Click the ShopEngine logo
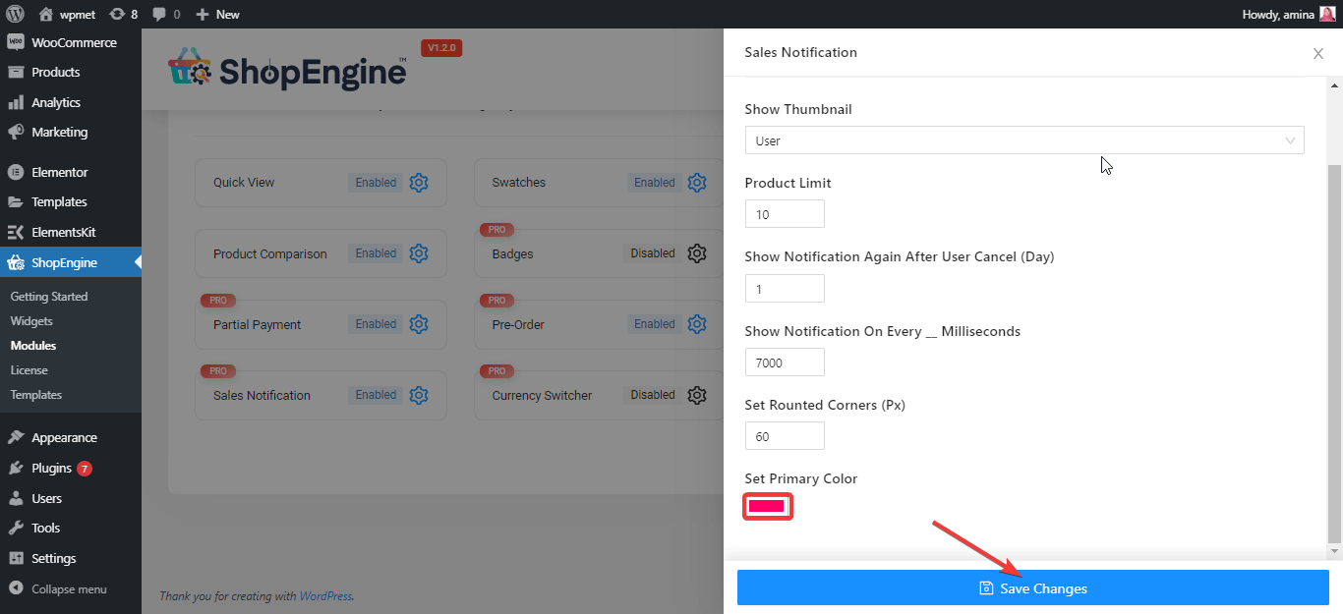The image size is (1343, 614). [288, 70]
